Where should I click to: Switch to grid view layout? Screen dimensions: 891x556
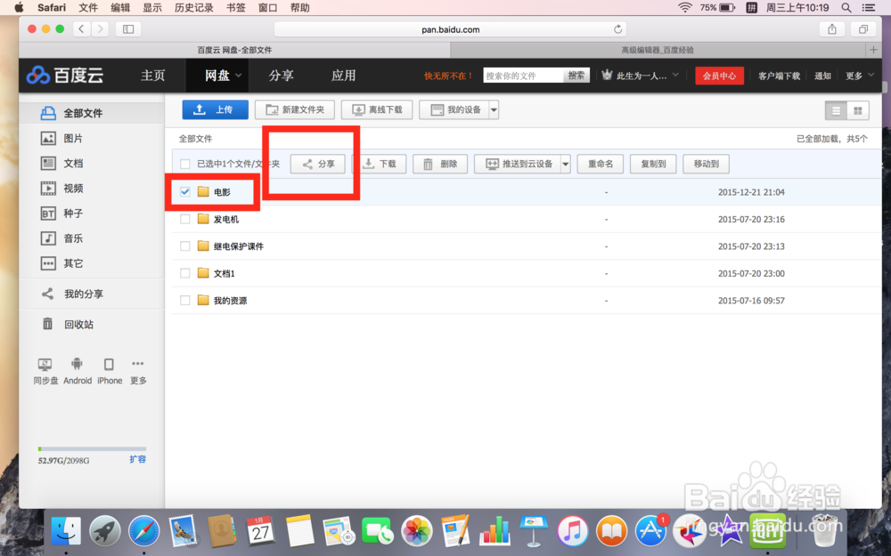pos(859,111)
